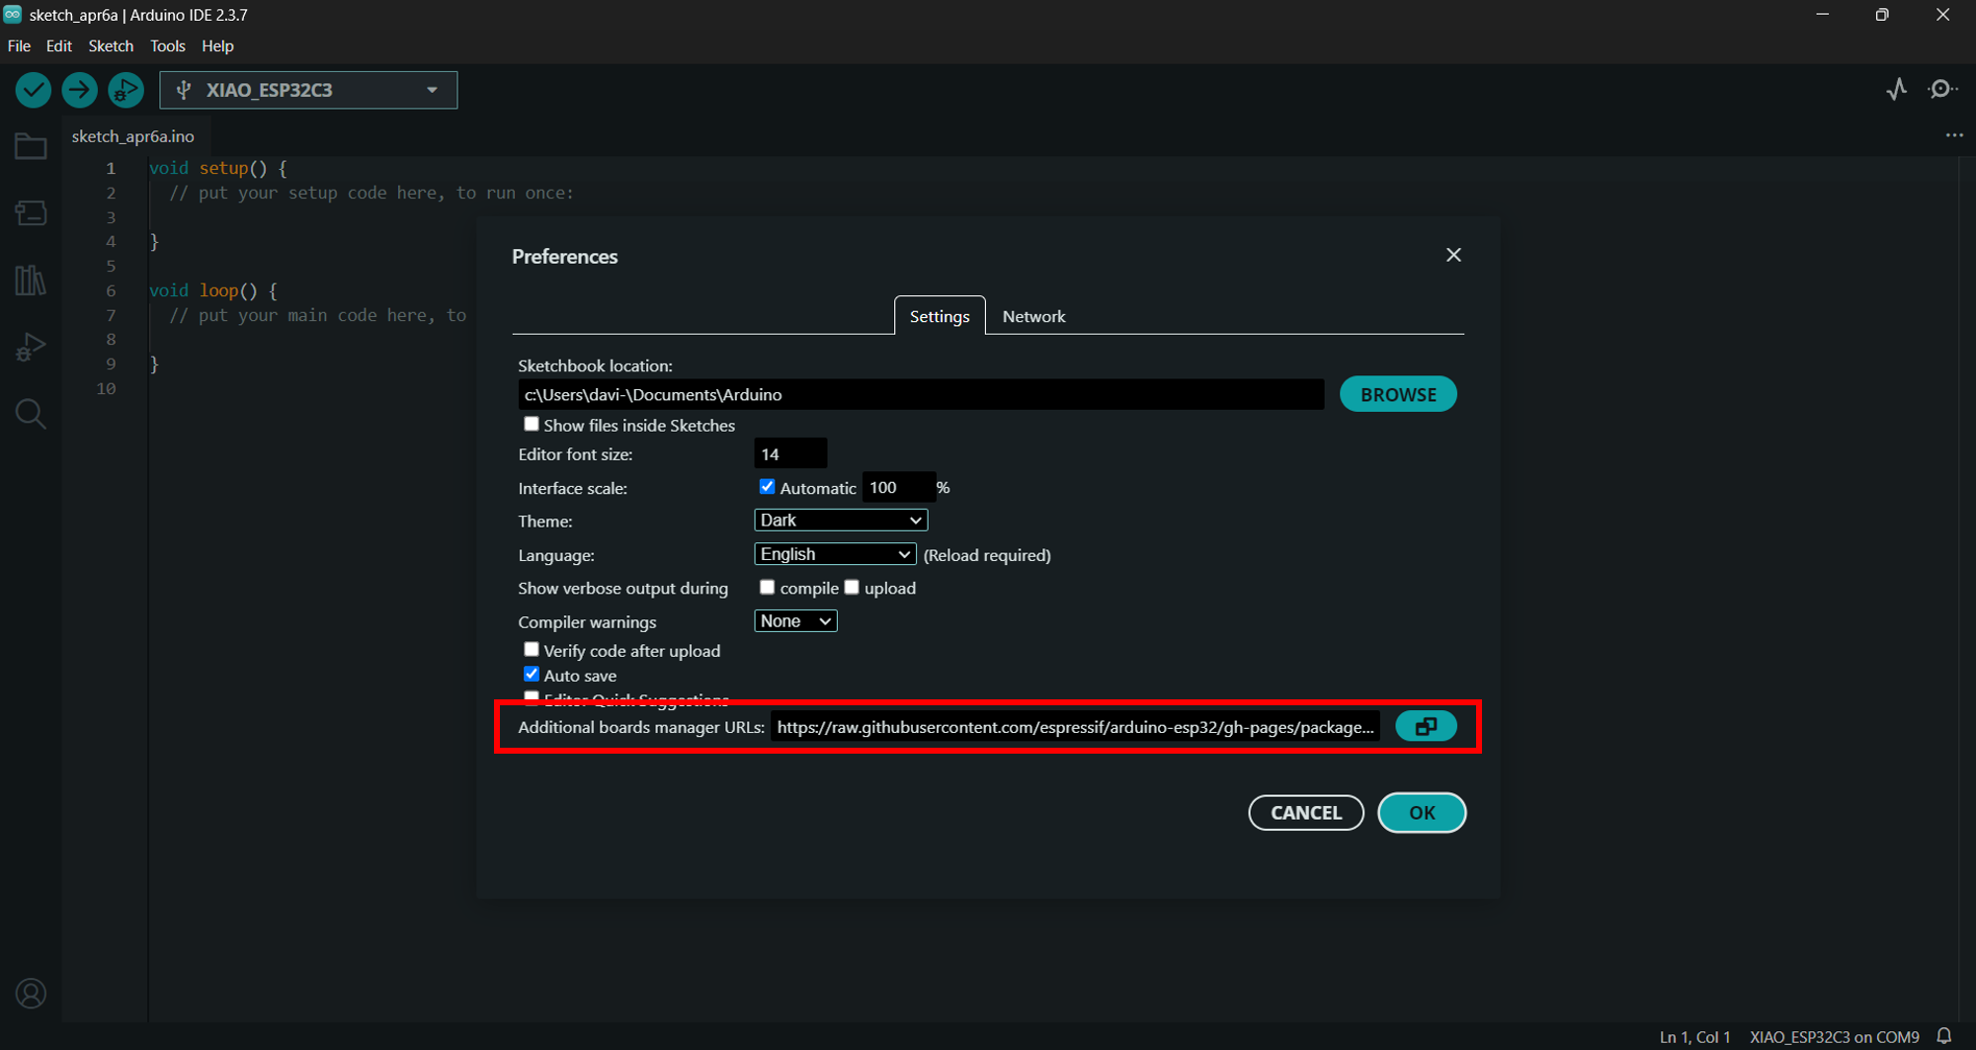Open the Search panel magnifier icon
This screenshot has width=1976, height=1050.
(x=31, y=414)
